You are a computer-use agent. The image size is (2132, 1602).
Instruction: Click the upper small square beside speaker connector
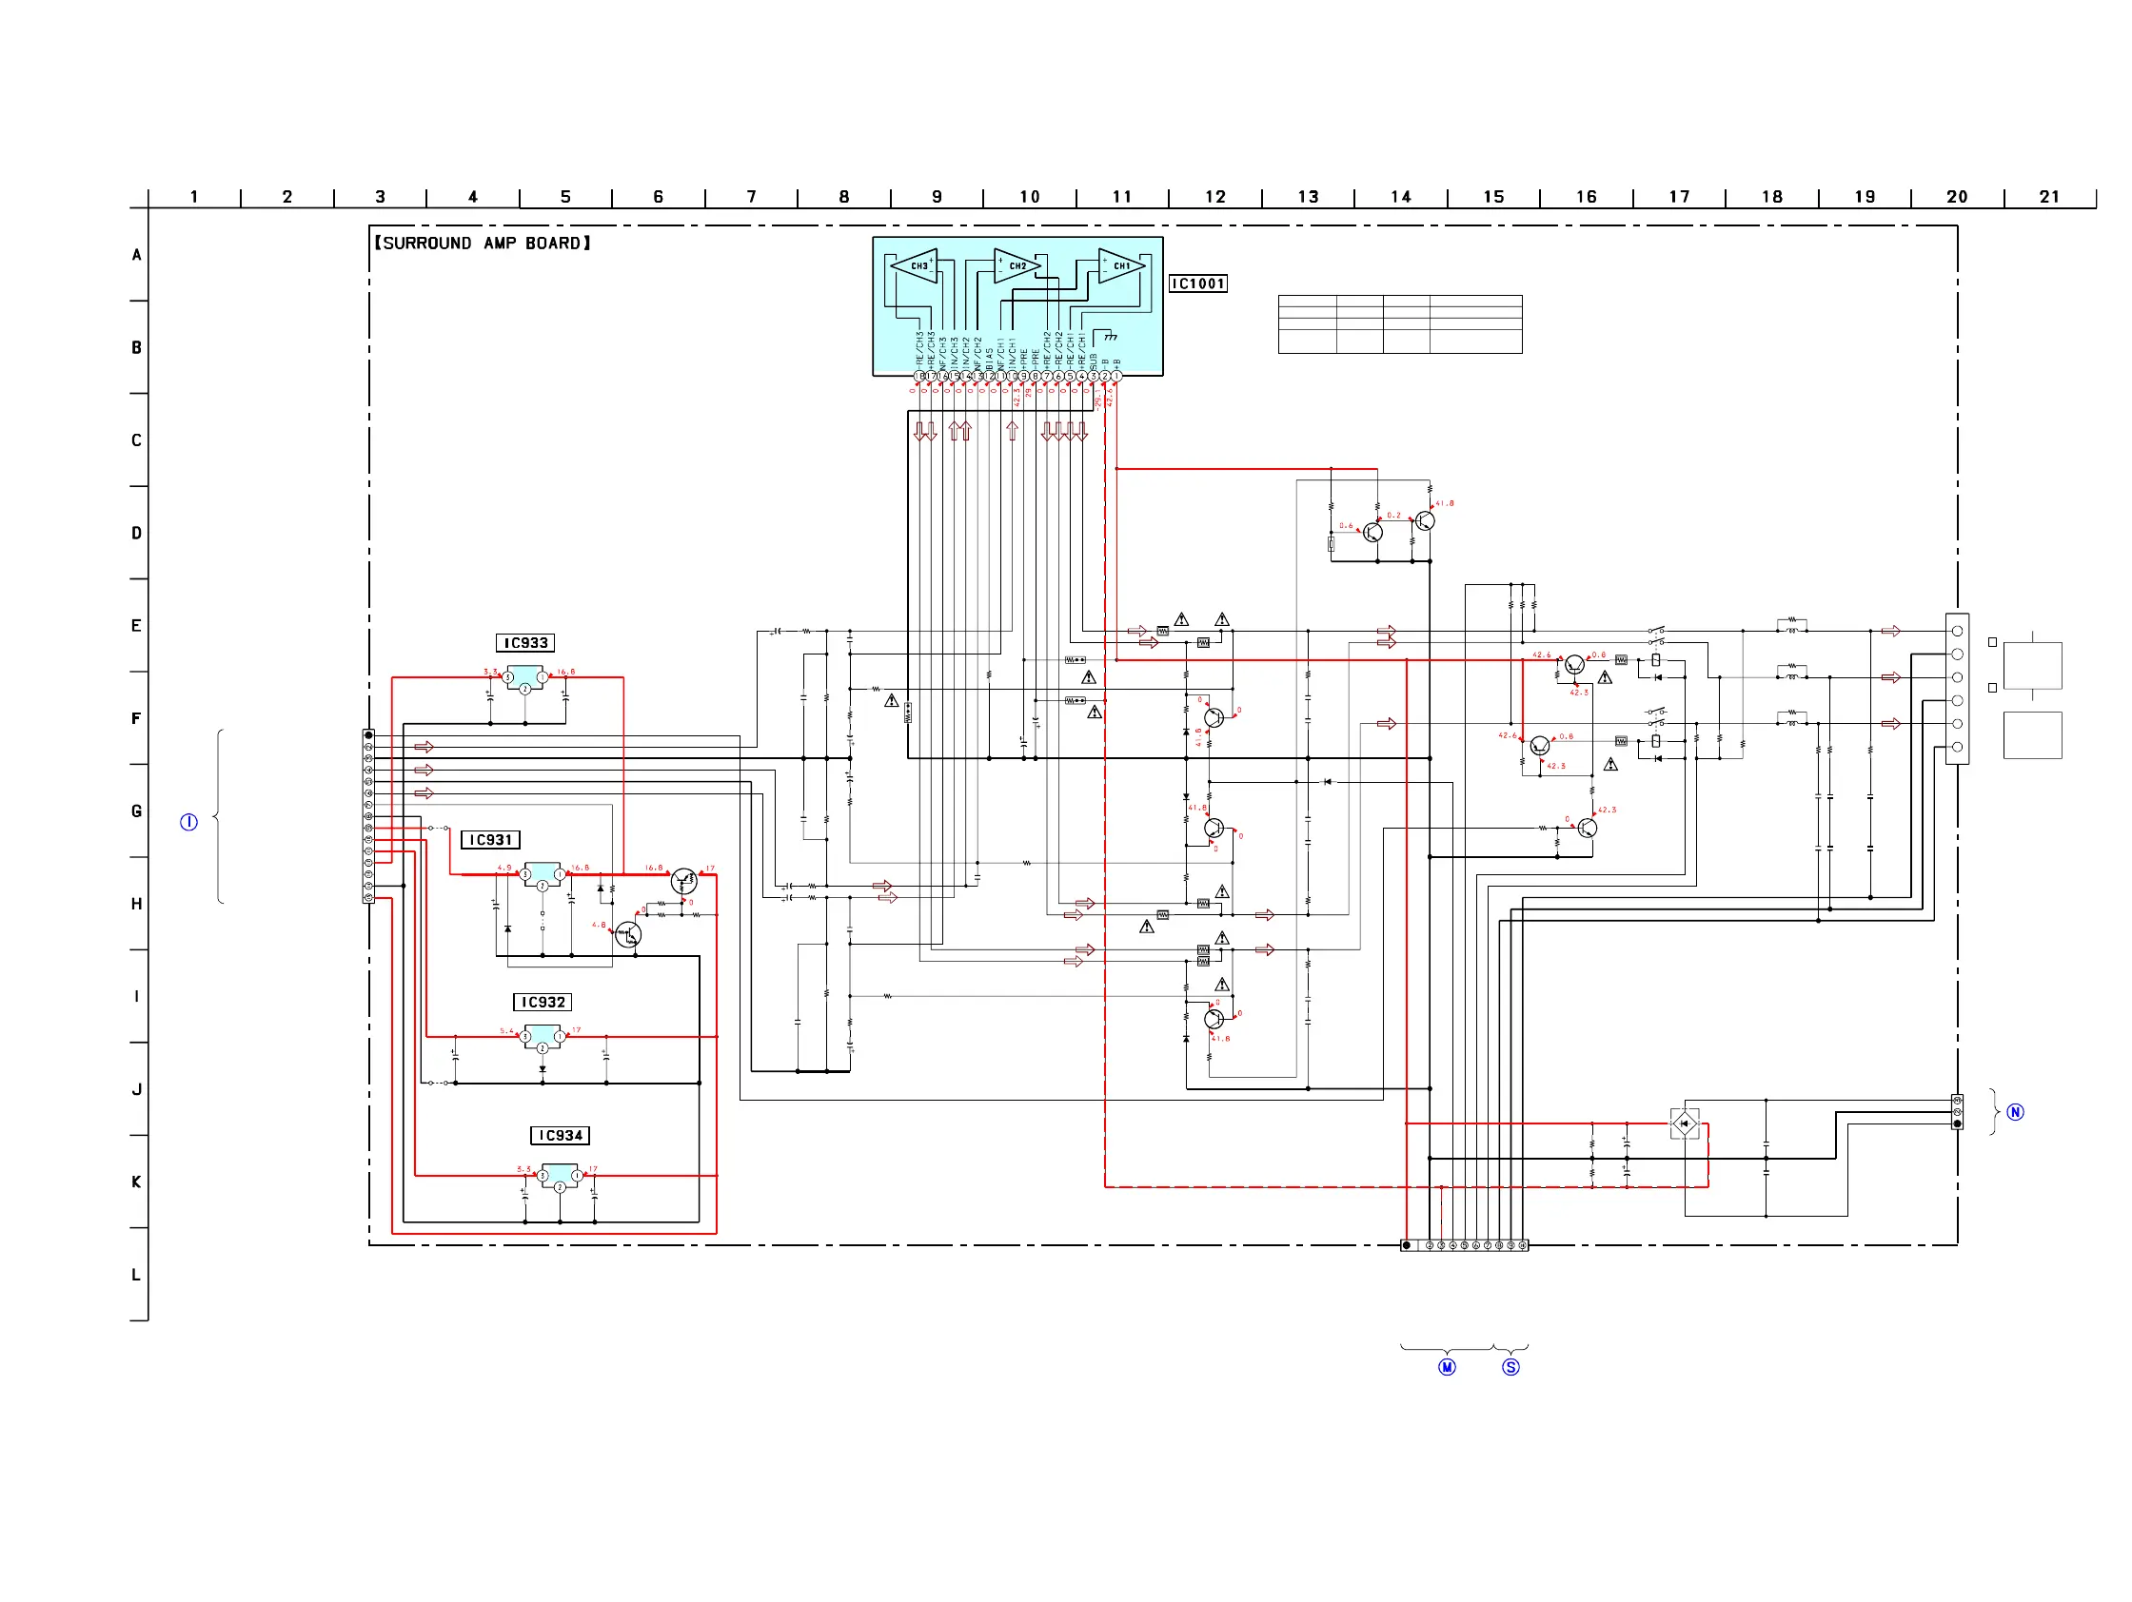click(1992, 641)
